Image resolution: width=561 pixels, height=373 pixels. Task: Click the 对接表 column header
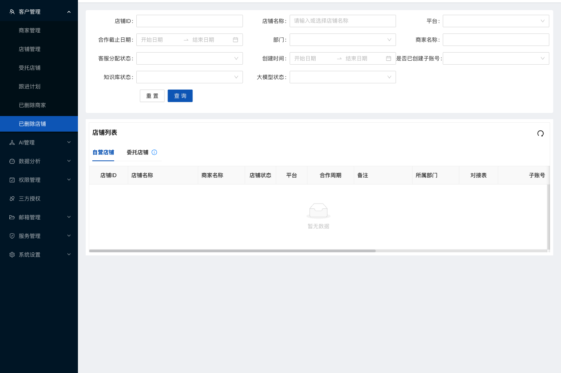pyautogui.click(x=478, y=175)
